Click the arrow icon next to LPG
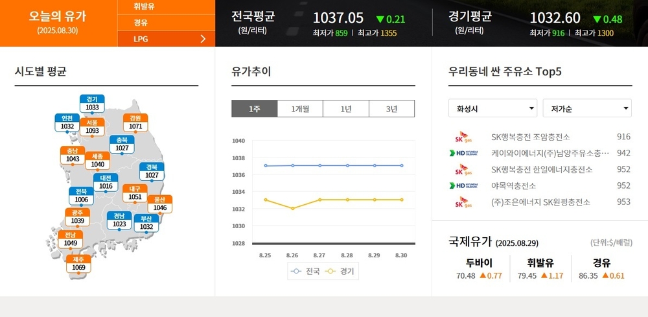648x317 pixels. pos(203,39)
